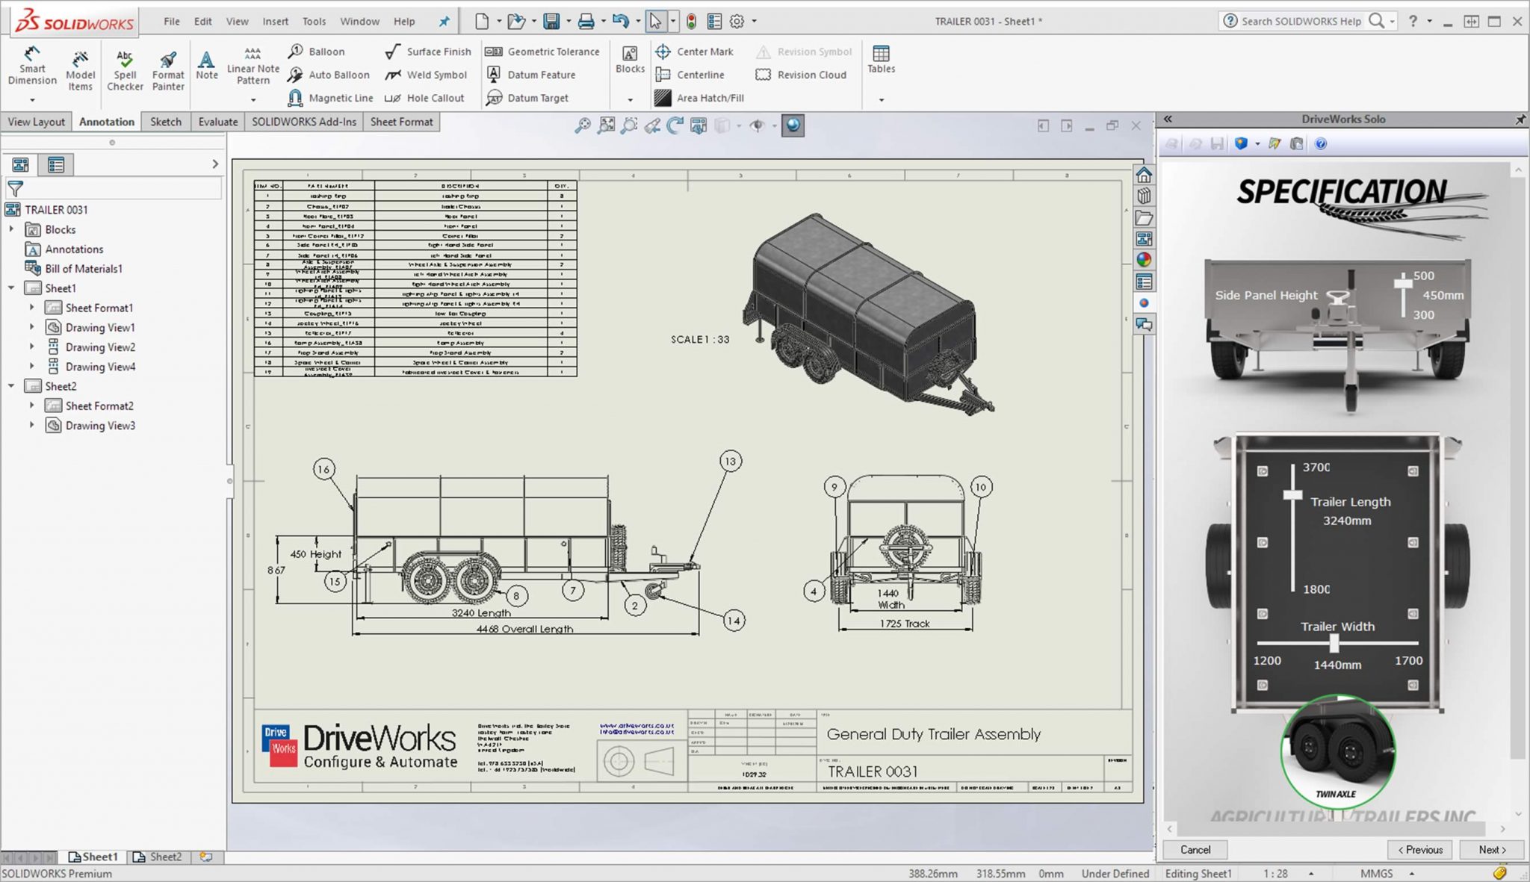The width and height of the screenshot is (1530, 882).
Task: Expand Drawing View1 in the tree
Action: [31, 327]
